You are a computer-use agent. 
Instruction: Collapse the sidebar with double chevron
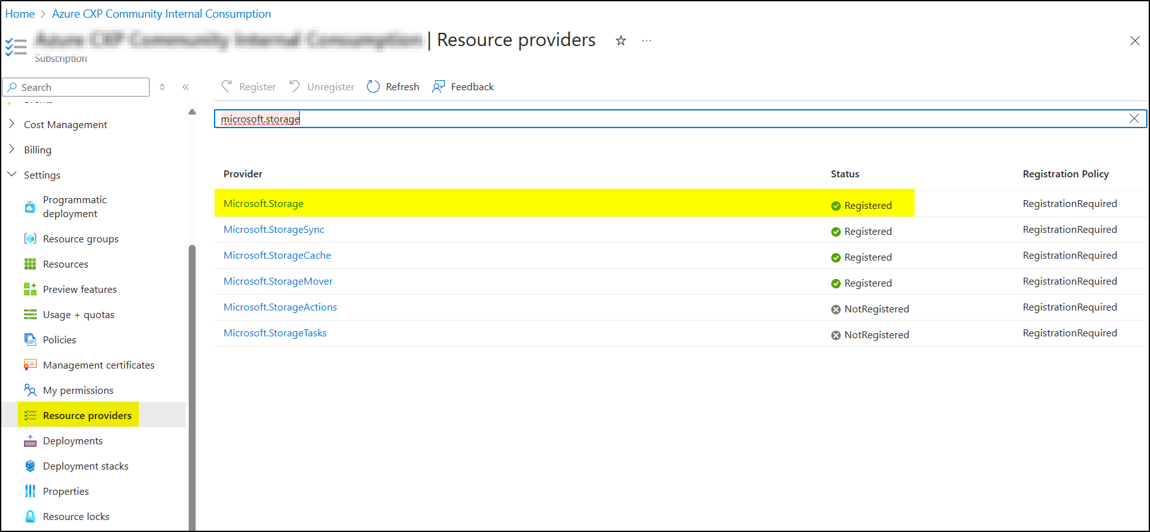coord(186,87)
